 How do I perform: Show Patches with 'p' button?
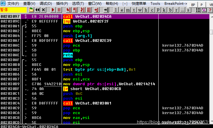click(158, 10)
